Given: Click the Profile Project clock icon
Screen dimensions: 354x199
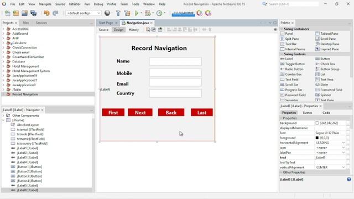Looking at the screenshot, I should pos(159,13).
